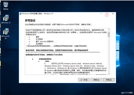Click the pink magnifier search icon
The image size is (134, 95).
(x=107, y=15)
